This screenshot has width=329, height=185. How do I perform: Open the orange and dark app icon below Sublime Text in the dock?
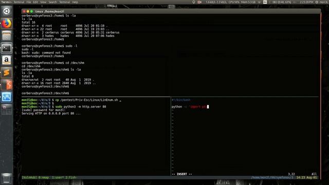[x=6, y=85]
